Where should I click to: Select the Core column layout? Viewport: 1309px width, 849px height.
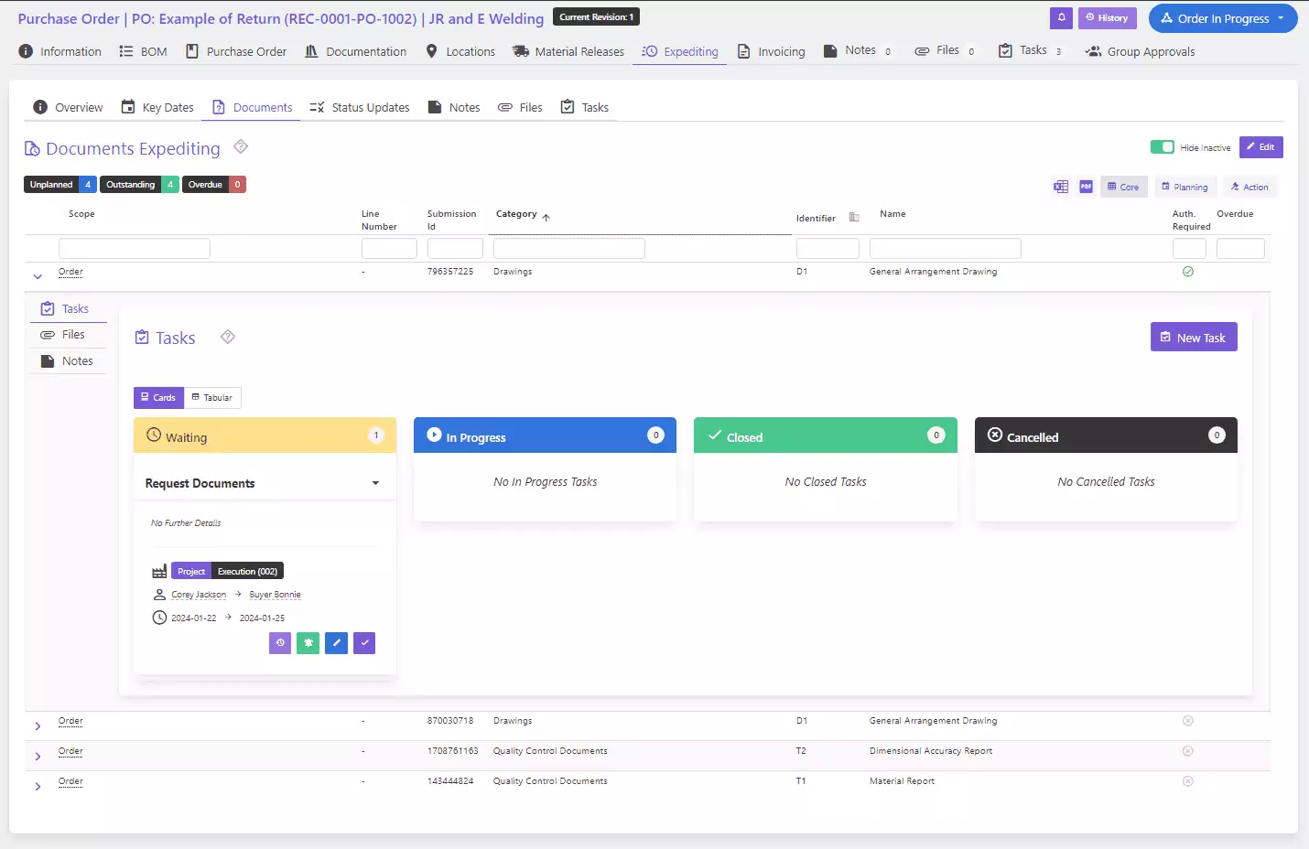click(x=1123, y=187)
